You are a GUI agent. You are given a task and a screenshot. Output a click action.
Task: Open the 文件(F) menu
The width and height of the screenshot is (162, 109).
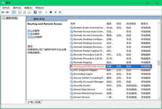(6, 8)
